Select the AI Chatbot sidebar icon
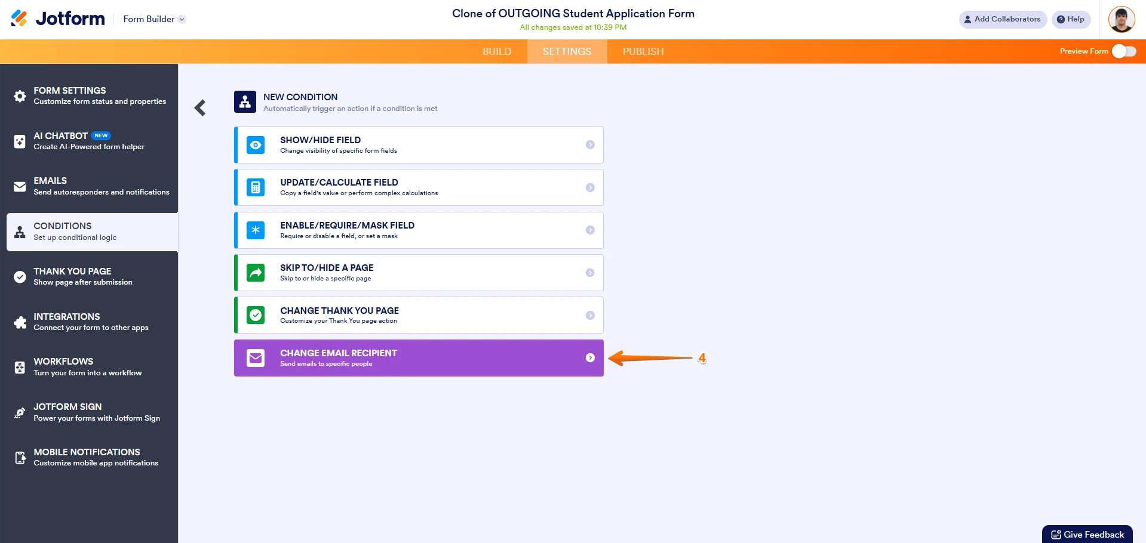1146x543 pixels. (19, 141)
